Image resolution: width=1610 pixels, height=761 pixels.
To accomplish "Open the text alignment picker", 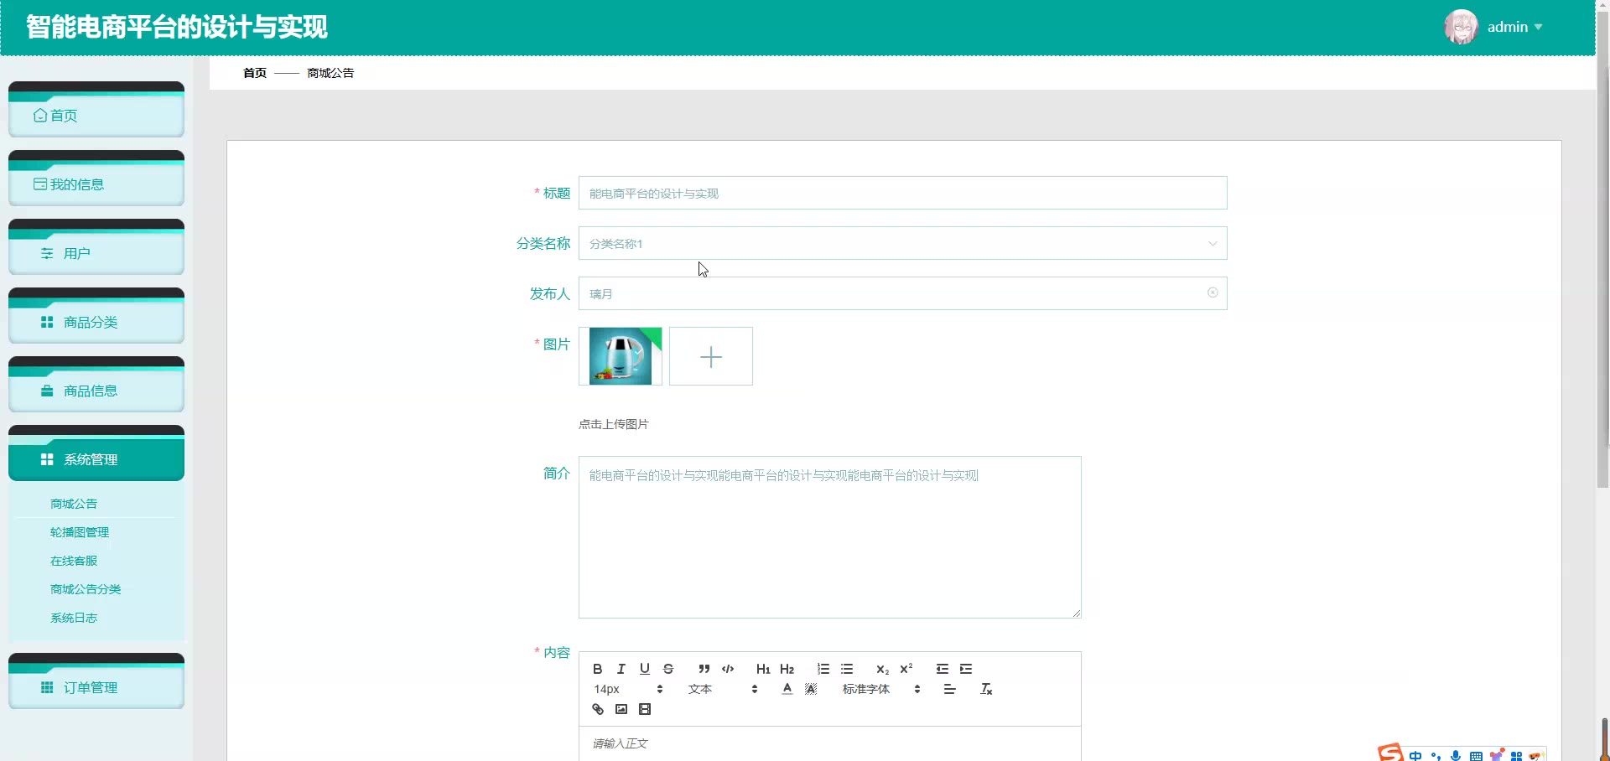I will click(x=950, y=689).
